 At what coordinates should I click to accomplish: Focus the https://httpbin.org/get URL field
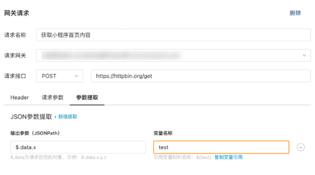[x=201, y=76]
